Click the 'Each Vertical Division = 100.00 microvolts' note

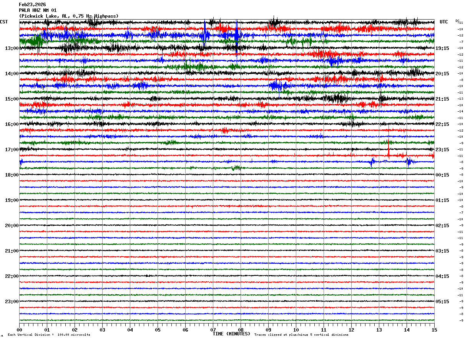point(49,335)
